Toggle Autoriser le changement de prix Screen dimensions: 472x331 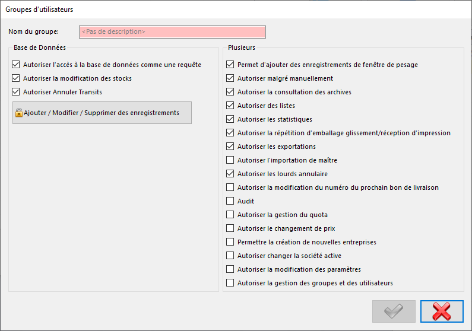230,228
